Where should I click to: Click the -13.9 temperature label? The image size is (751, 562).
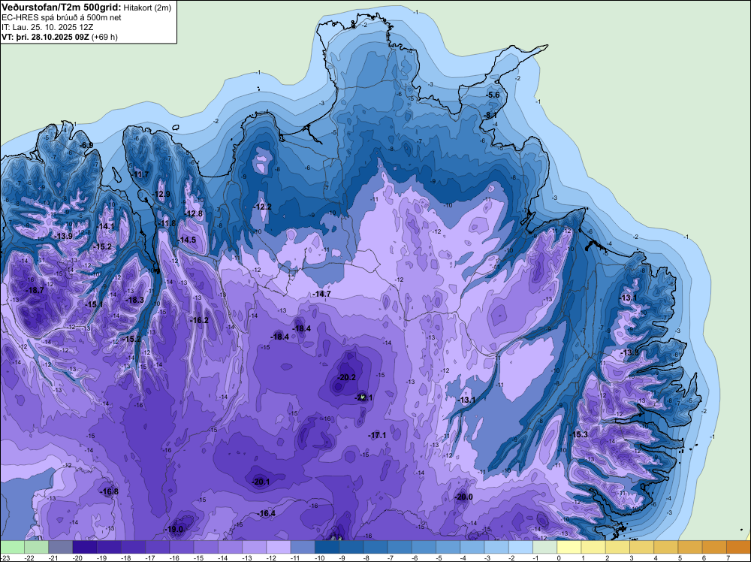(63, 236)
